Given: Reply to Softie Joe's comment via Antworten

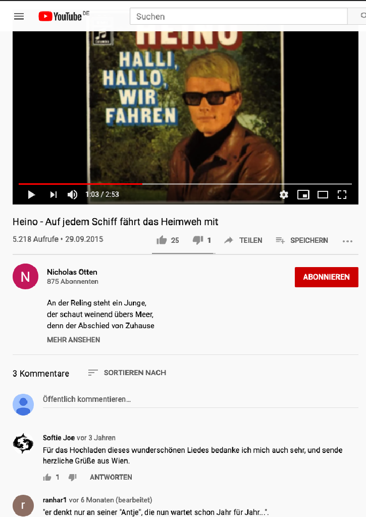Looking at the screenshot, I should pos(111,477).
